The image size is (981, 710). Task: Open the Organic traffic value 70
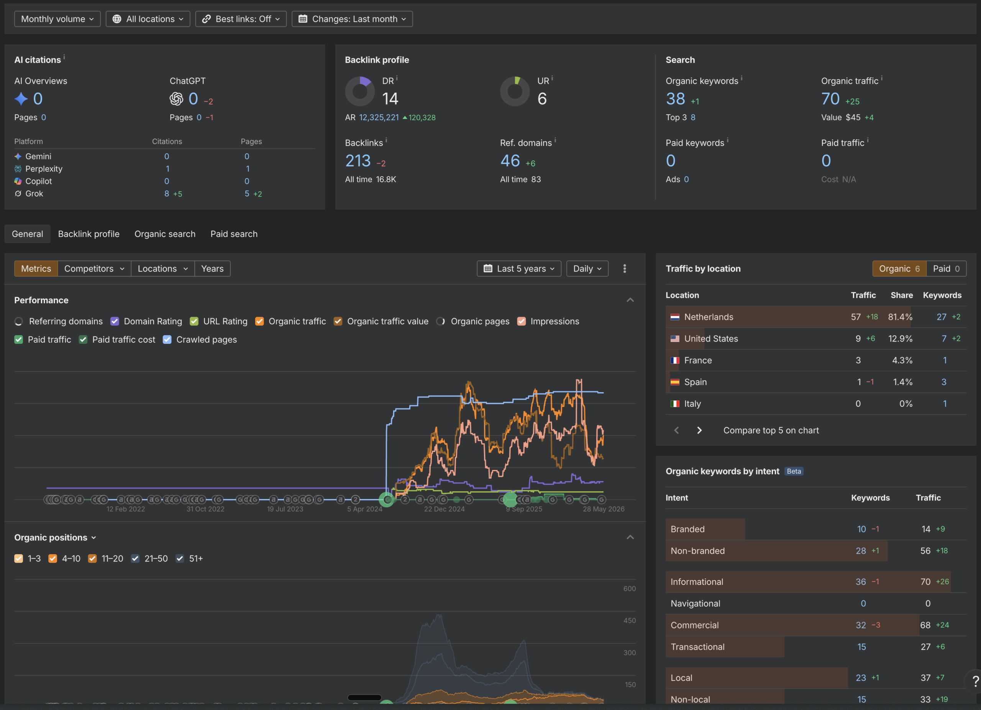pyautogui.click(x=830, y=99)
